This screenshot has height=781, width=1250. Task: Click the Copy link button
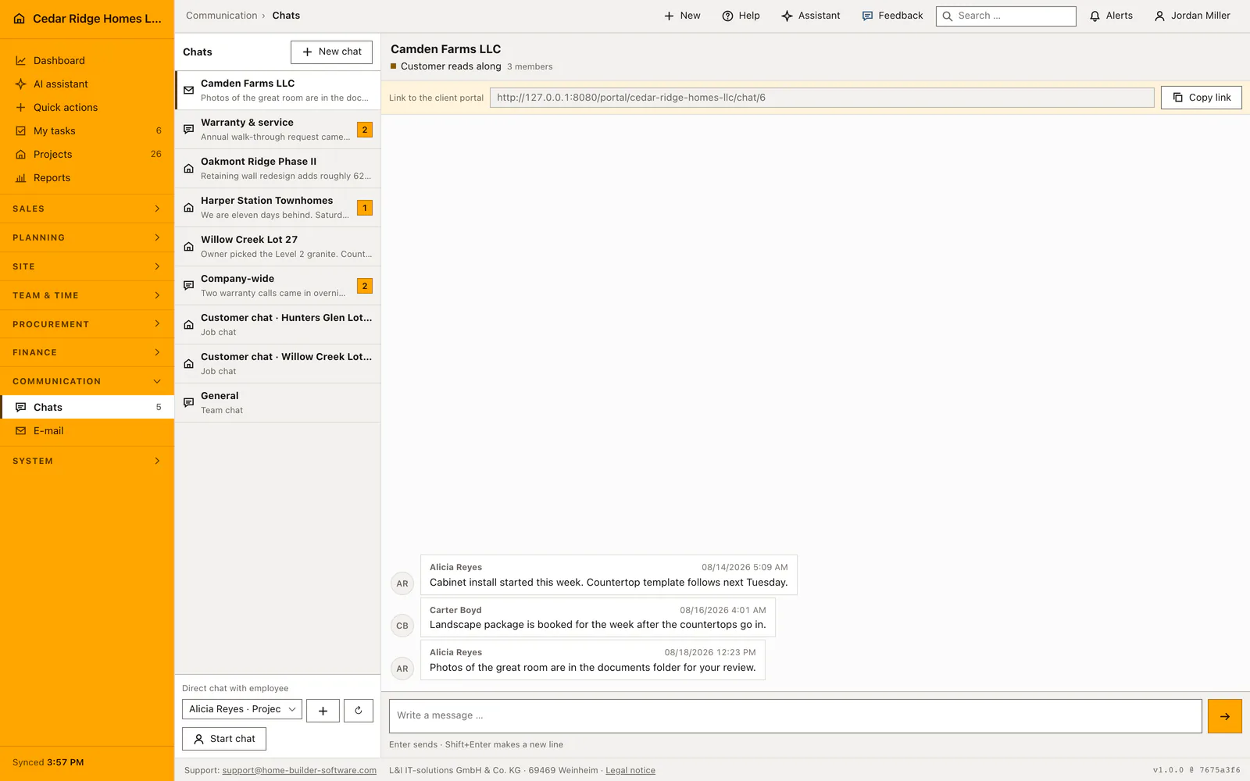[1201, 98]
